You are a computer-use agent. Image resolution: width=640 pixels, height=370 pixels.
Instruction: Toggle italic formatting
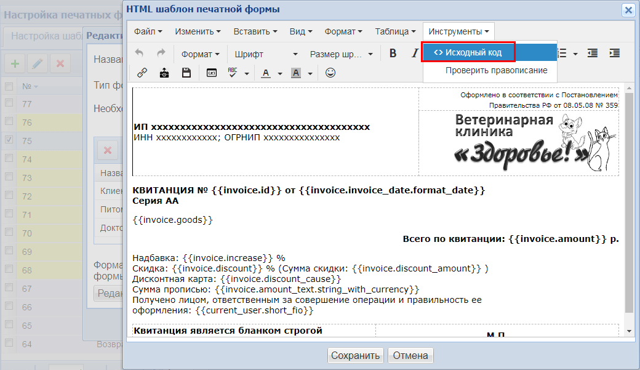coord(414,54)
